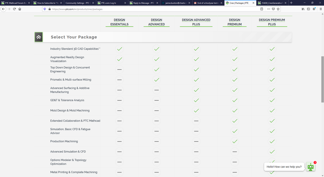The image size is (324, 177).
Task: Click the forward navigation arrow
Action: [x=9, y=9]
